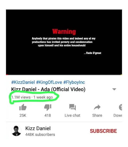Tap the 25K likes count

point(23,115)
